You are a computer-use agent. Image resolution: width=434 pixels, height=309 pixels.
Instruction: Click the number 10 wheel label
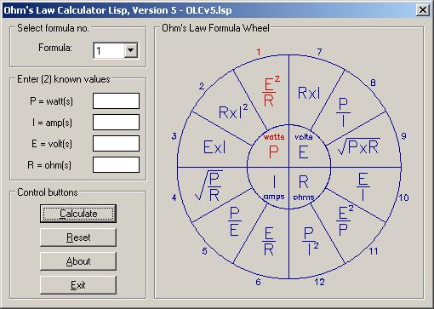403,197
